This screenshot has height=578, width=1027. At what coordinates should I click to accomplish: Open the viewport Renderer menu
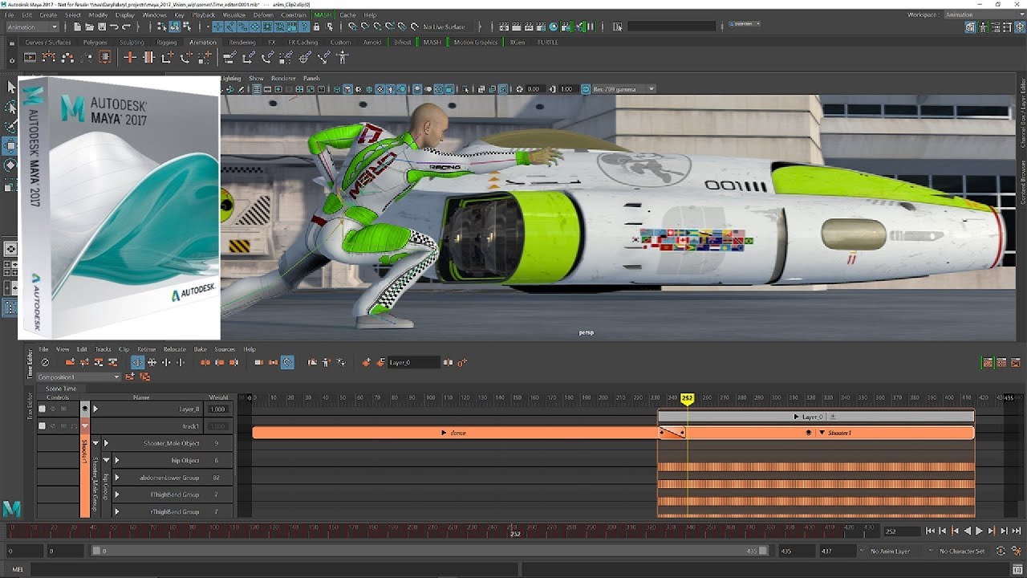click(x=283, y=78)
